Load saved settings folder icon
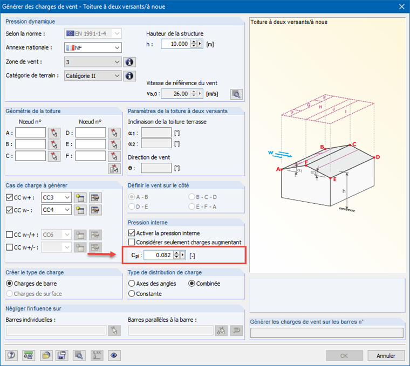410x366 pixels. (46, 356)
